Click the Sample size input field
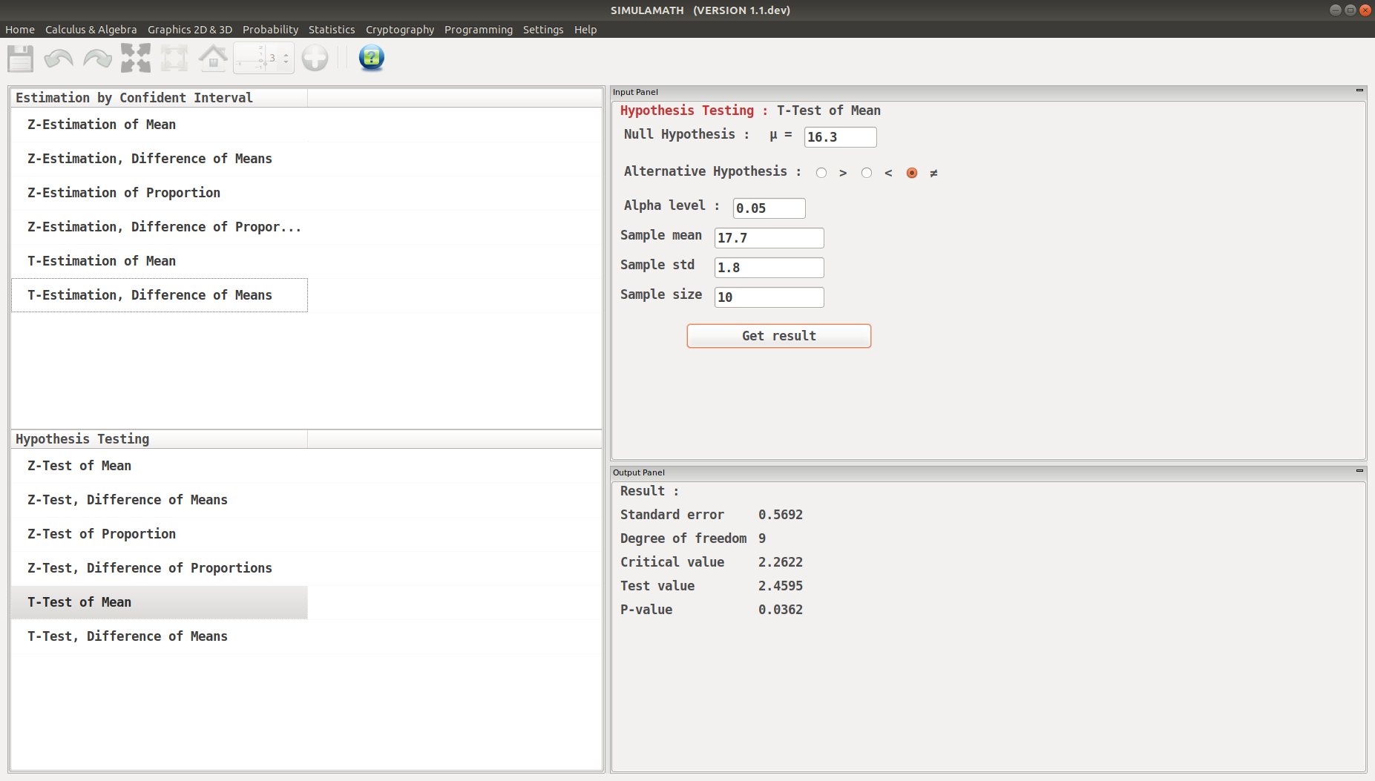1375x781 pixels. (x=769, y=297)
